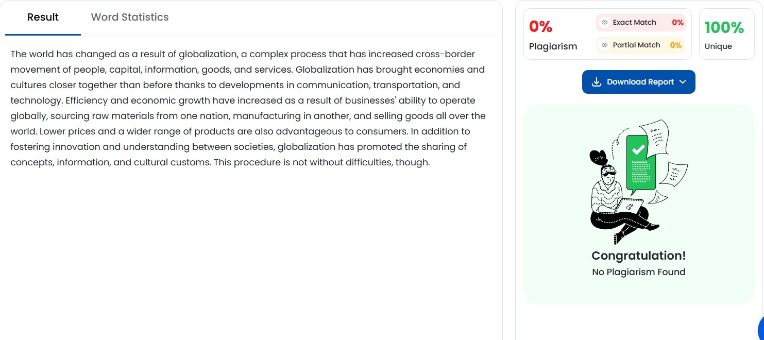Click inside the globalization result text

247,108
